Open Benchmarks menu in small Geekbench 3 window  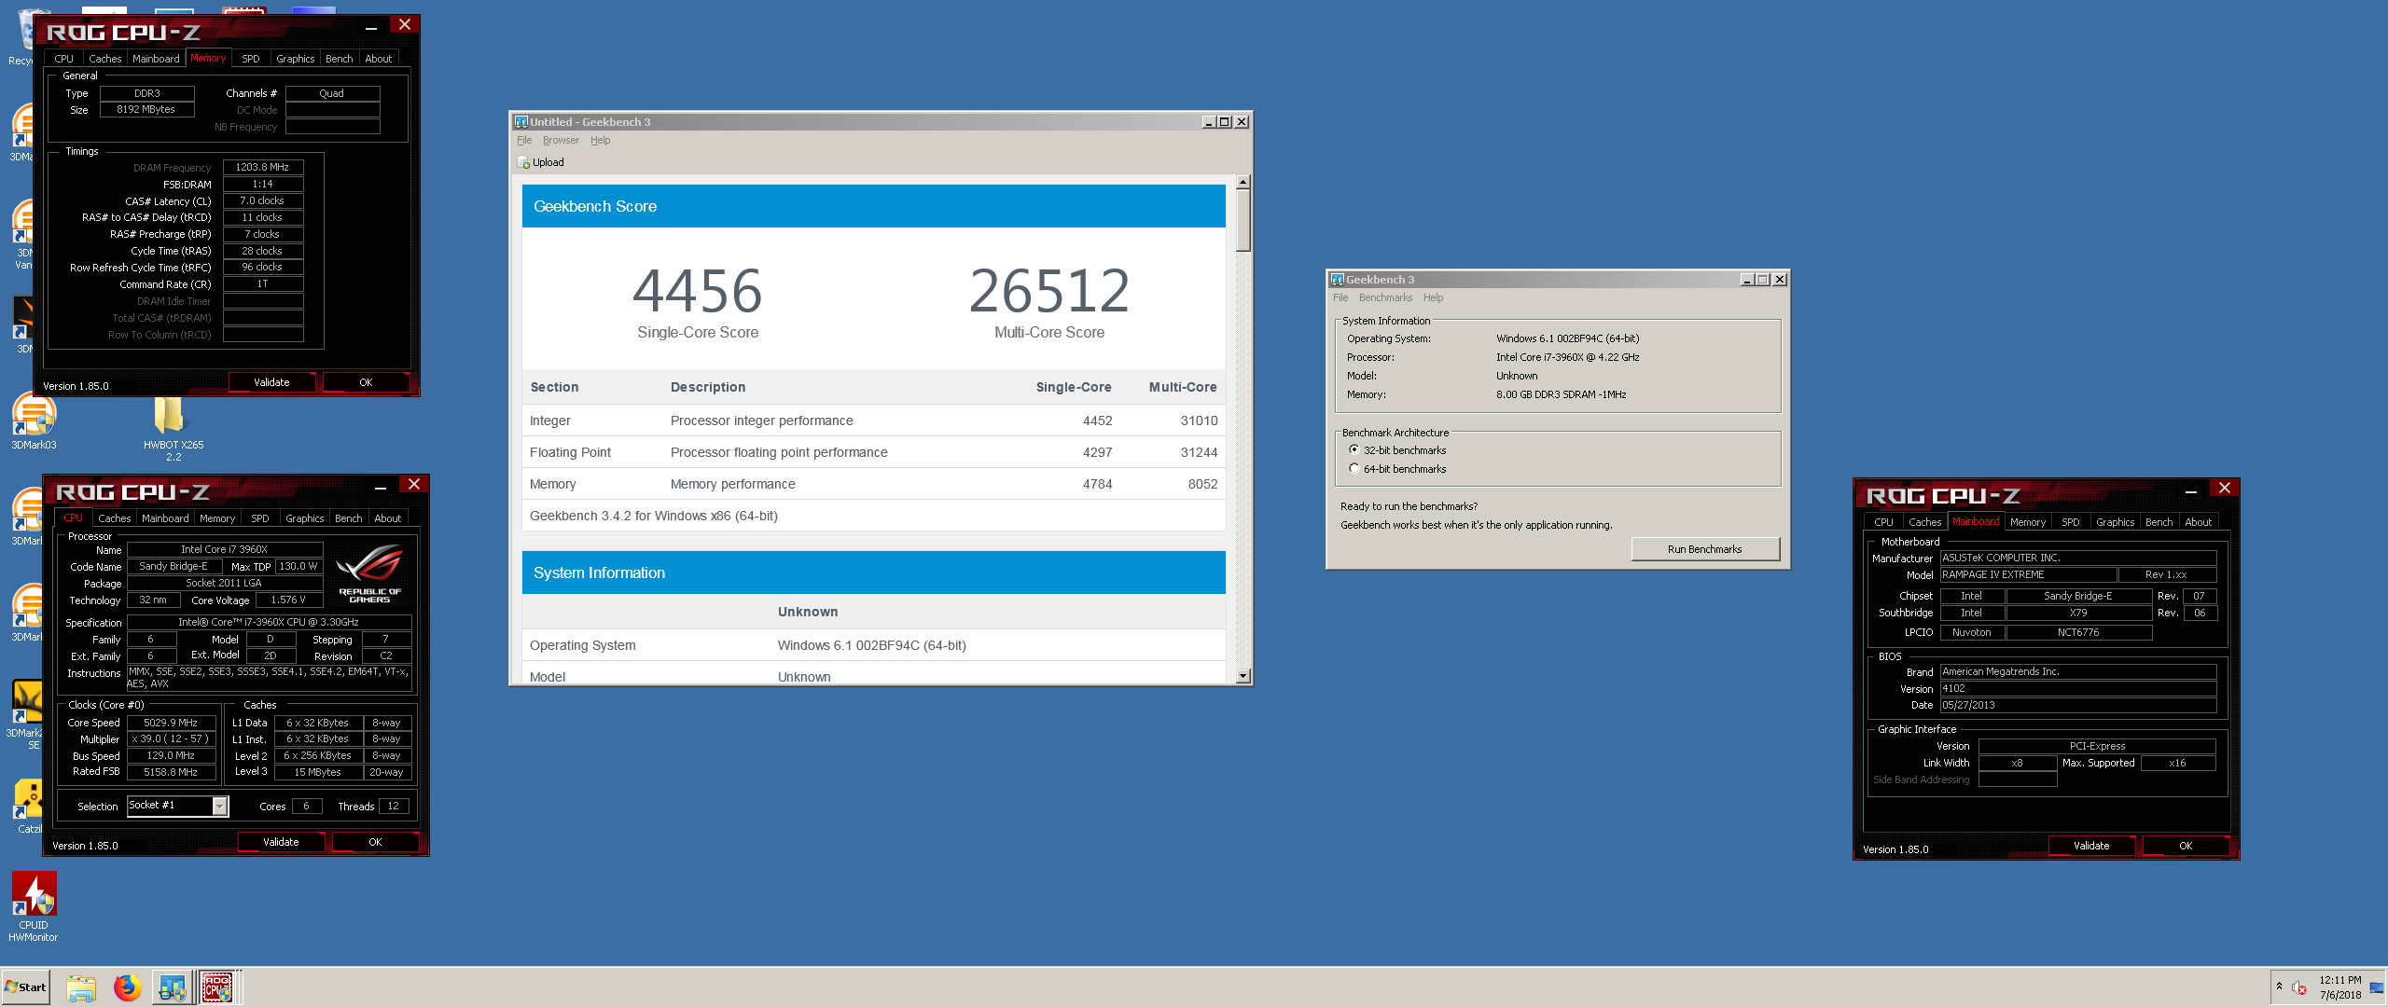point(1385,298)
